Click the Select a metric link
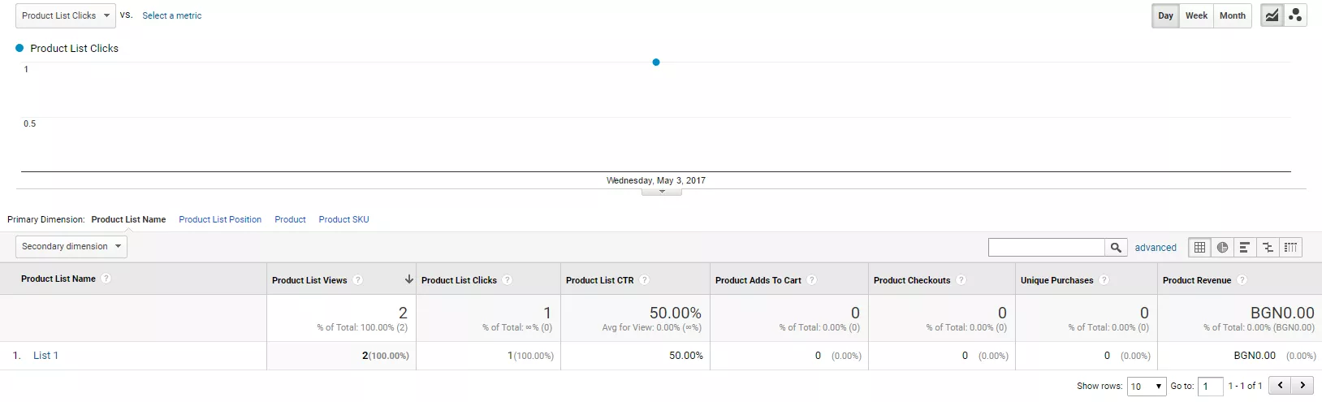Image resolution: width=1322 pixels, height=402 pixels. pos(171,15)
